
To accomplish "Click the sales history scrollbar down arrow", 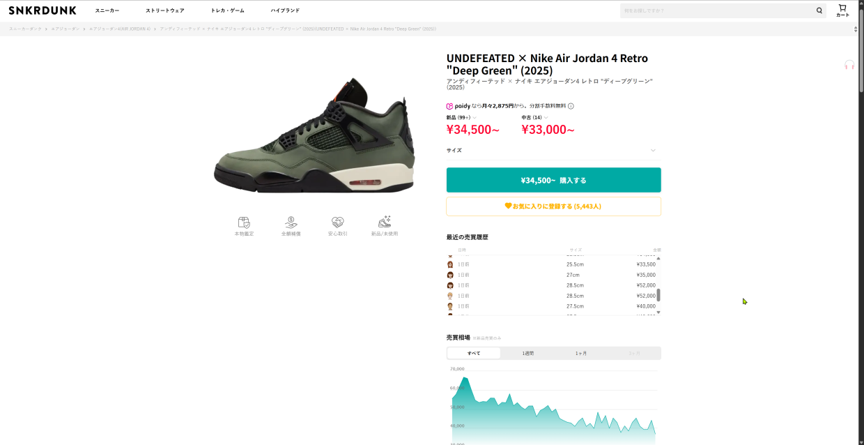I will point(658,312).
